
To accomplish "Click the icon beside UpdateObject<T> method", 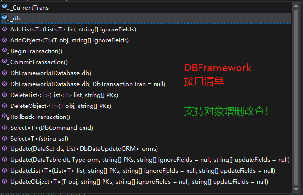I will coord(5,182).
